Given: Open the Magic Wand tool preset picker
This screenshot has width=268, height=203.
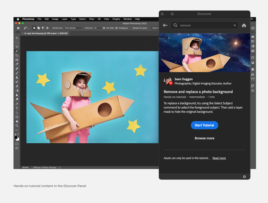Looking at the screenshot, I should tap(27, 28).
